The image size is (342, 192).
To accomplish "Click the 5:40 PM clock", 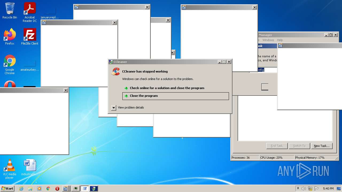I will [328, 189].
